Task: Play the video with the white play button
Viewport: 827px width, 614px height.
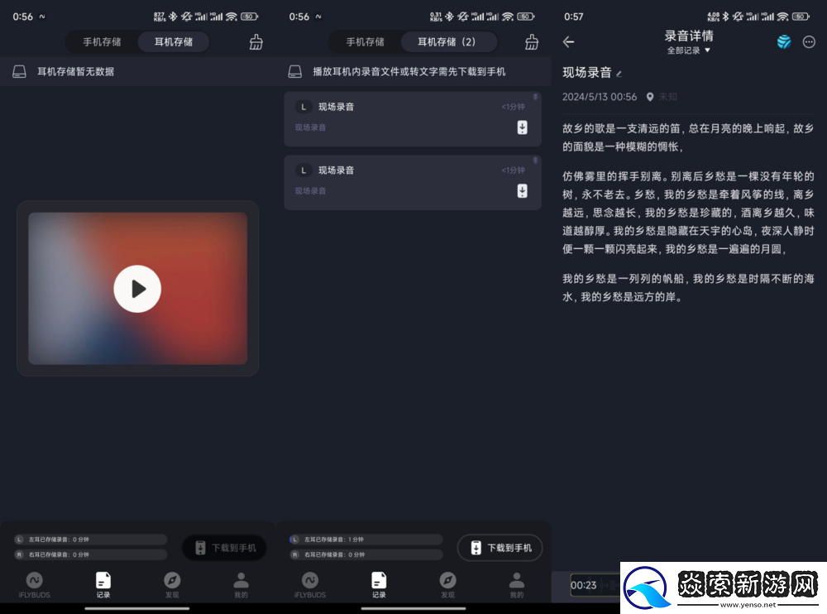Action: point(137,289)
